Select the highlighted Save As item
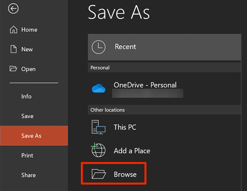Screen dimensions: 247x191 31,136
